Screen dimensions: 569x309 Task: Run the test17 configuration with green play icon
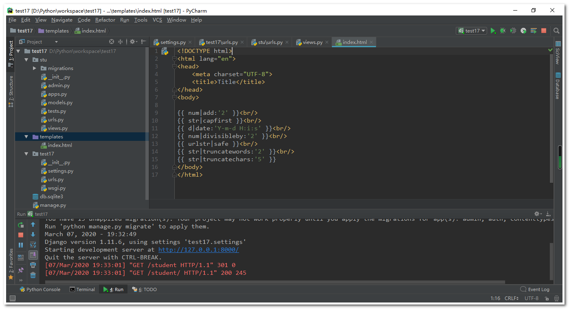493,31
